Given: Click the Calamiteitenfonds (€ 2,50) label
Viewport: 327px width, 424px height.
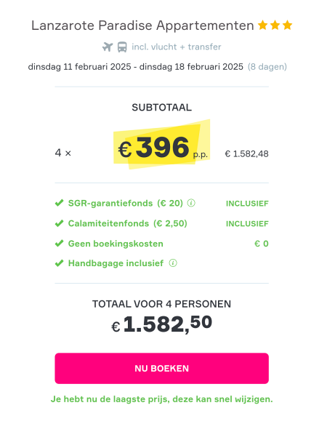Looking at the screenshot, I should 128,223.
